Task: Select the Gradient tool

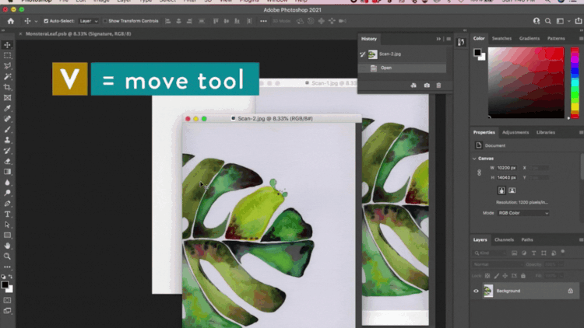Action: [x=7, y=172]
